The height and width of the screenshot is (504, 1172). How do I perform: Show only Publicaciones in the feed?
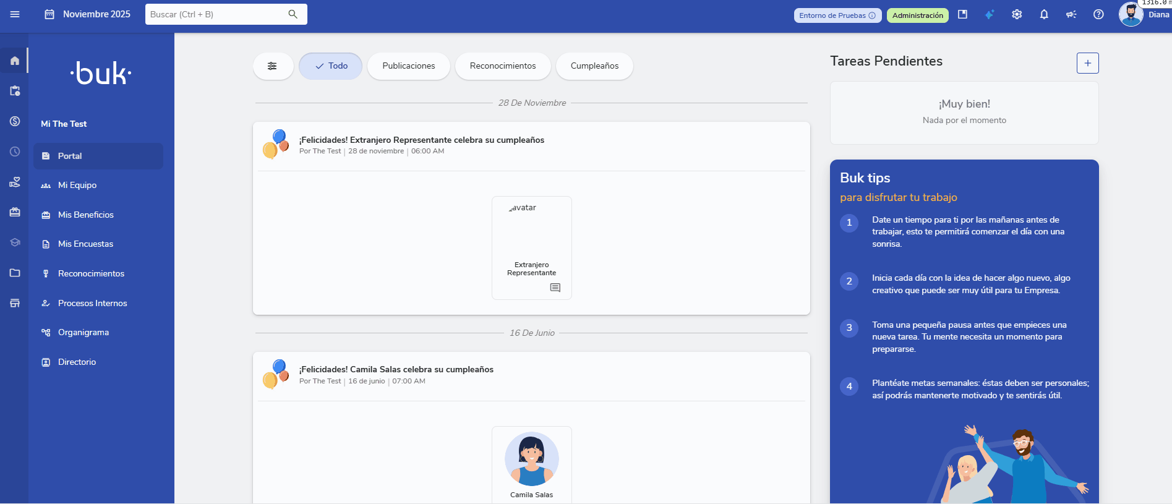tap(408, 66)
